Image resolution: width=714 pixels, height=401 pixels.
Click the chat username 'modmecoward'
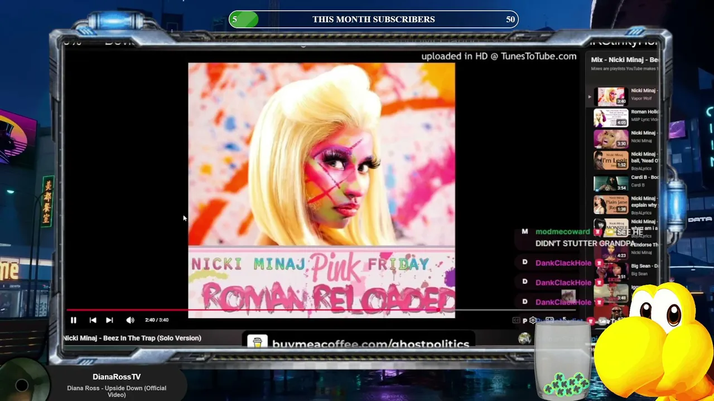coord(562,232)
